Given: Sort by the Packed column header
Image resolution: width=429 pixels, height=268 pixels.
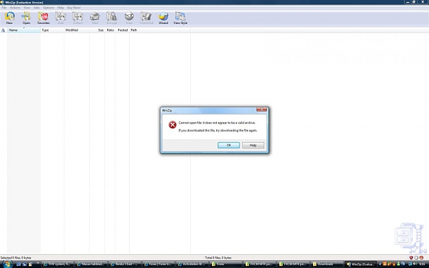Looking at the screenshot, I should tap(122, 30).
